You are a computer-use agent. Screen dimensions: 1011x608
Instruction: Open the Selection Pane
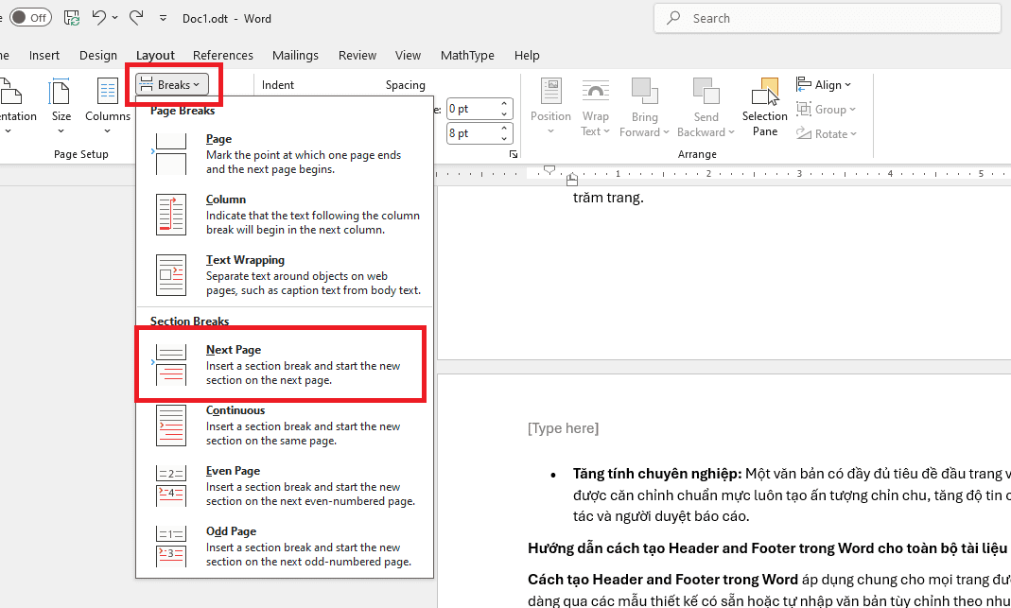point(765,107)
